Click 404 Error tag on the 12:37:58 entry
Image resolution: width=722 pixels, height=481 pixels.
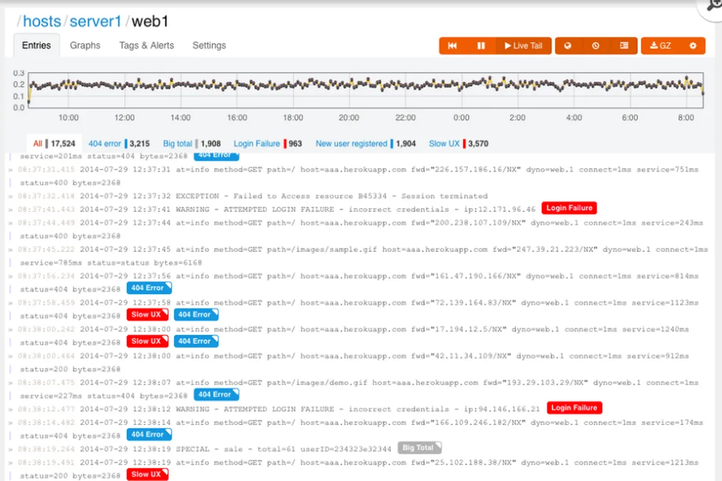196,314
